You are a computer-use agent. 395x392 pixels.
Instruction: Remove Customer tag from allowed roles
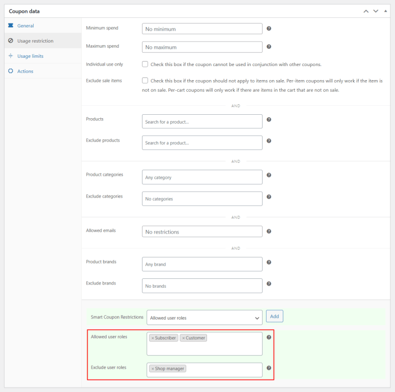pyautogui.click(x=183, y=338)
